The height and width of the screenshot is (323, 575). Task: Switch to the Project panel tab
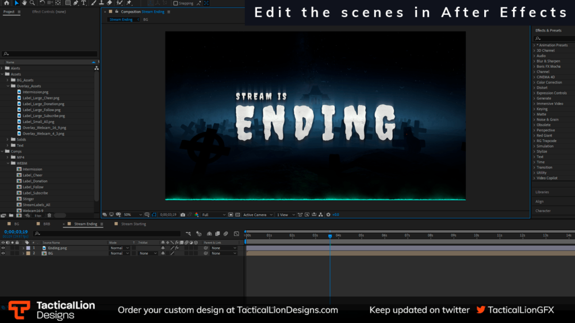(x=9, y=11)
